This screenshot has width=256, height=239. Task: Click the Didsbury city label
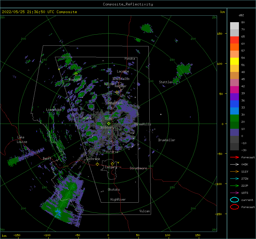pyautogui.click(x=107, y=127)
